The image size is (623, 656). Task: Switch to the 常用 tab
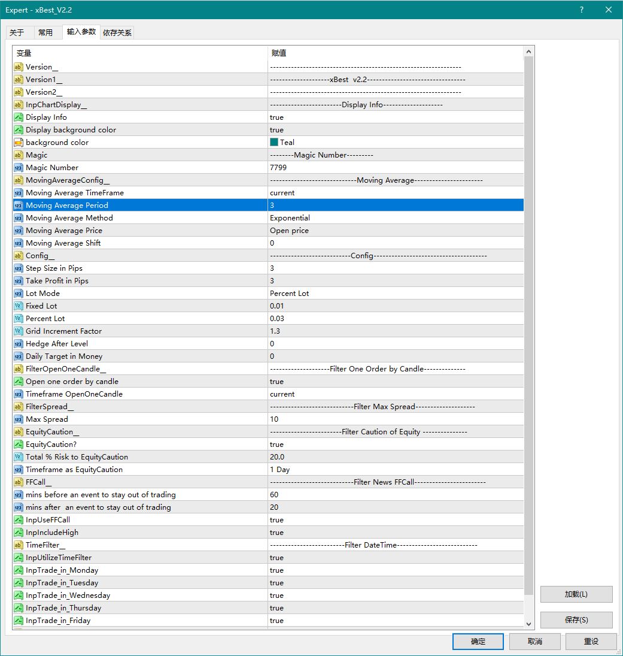click(45, 32)
